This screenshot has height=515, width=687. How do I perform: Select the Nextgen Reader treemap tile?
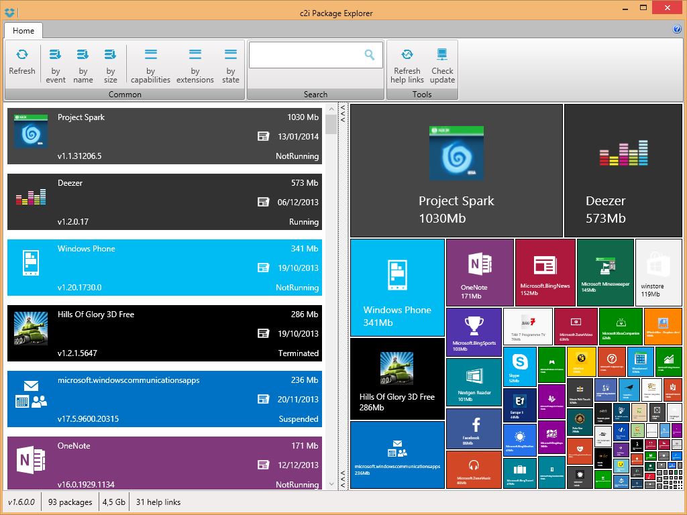pyautogui.click(x=474, y=382)
